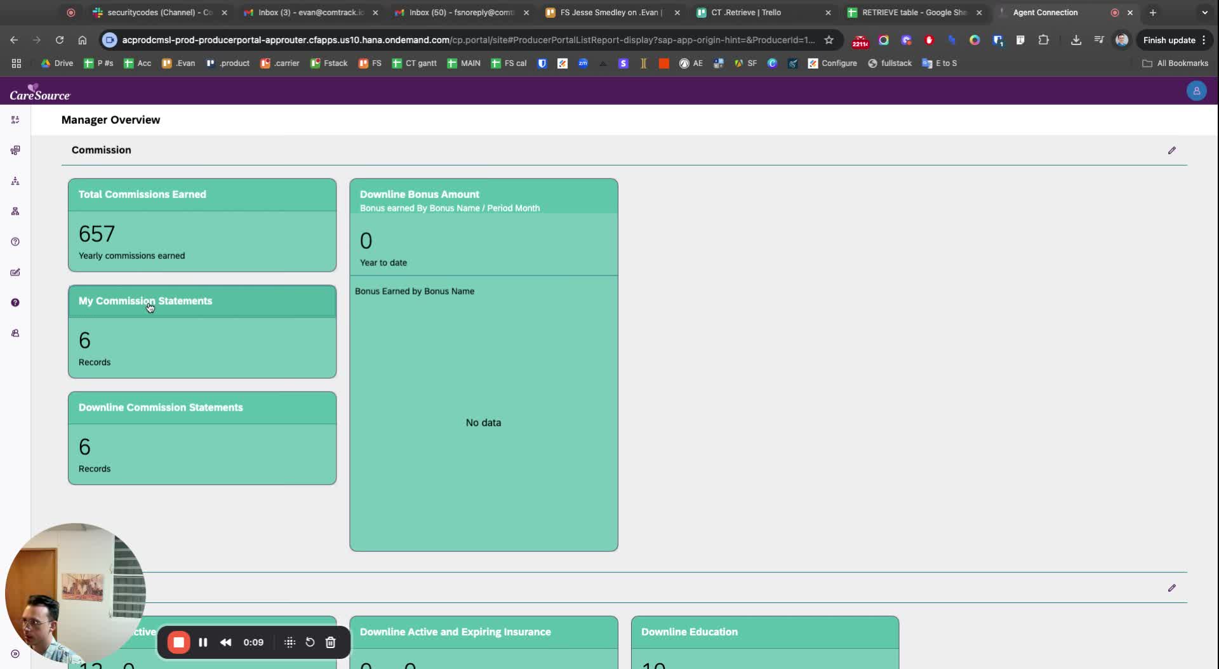Open Downline Bonus Amount card
This screenshot has width=1219, height=669.
[x=483, y=365]
